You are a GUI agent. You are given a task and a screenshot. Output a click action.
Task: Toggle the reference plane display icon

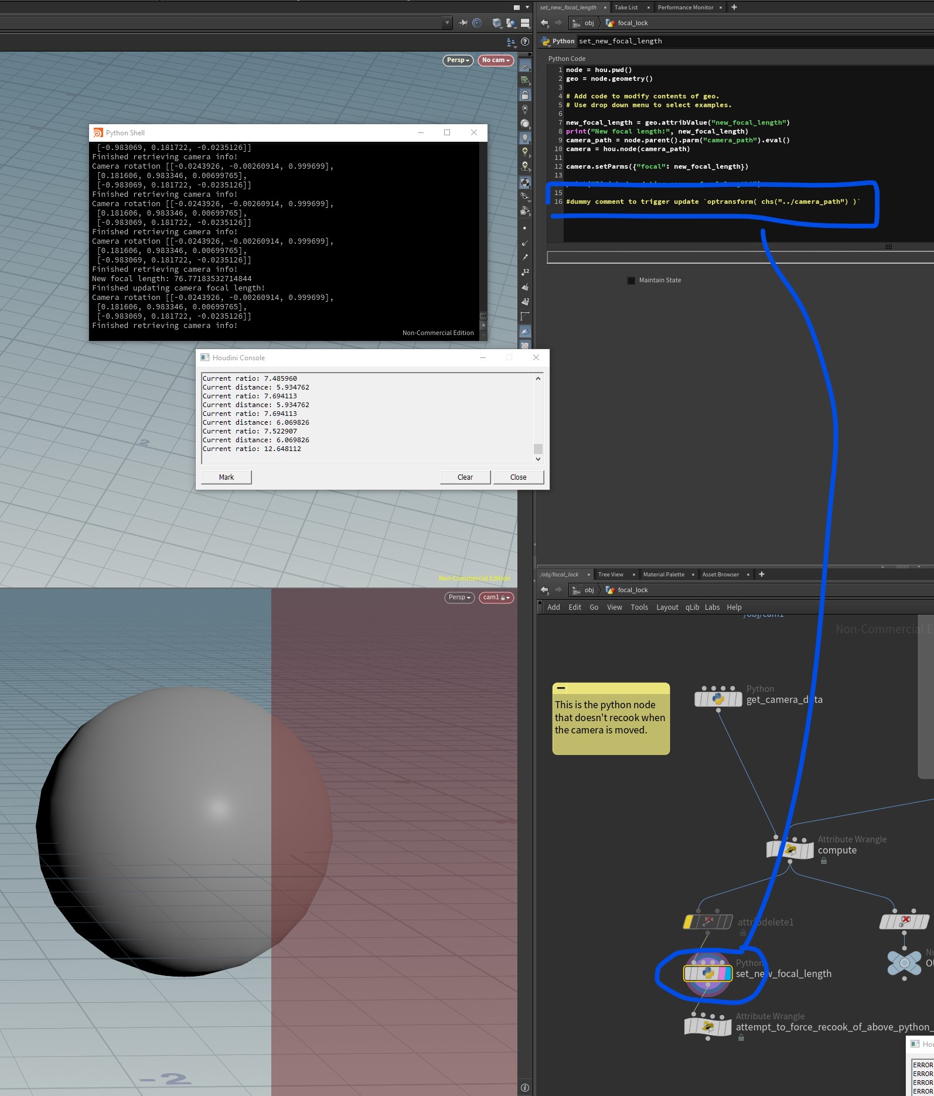(x=525, y=66)
